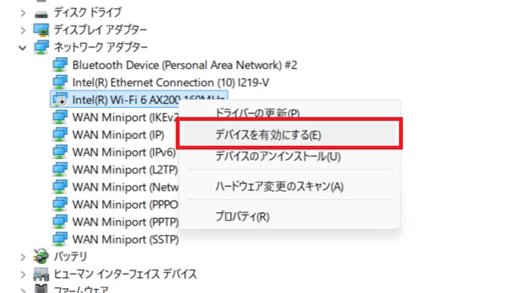Click the Bluetooth Device network adapter icon
The height and width of the screenshot is (293, 511).
60,65
